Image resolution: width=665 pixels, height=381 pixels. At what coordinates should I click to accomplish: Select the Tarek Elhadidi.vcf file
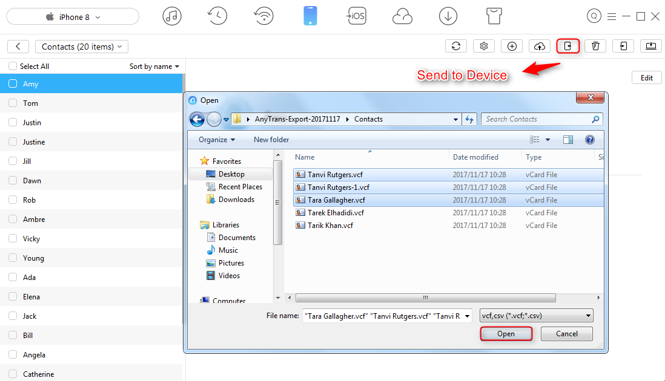pyautogui.click(x=336, y=212)
